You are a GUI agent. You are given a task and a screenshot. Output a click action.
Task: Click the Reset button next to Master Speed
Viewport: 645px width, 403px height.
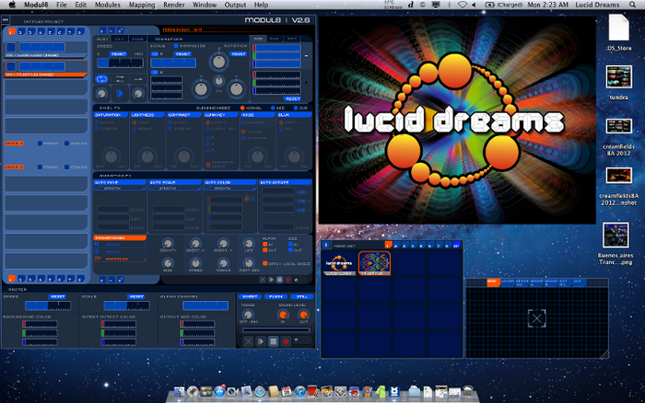click(x=57, y=296)
